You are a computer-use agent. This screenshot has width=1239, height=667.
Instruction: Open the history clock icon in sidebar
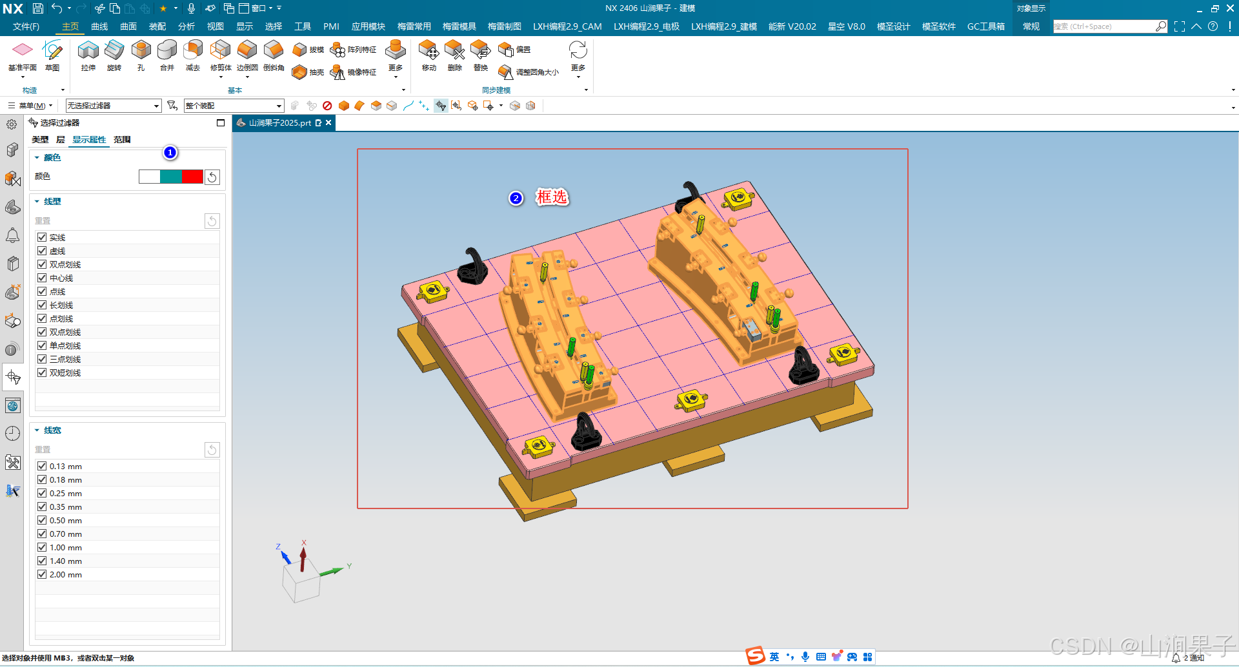click(12, 433)
